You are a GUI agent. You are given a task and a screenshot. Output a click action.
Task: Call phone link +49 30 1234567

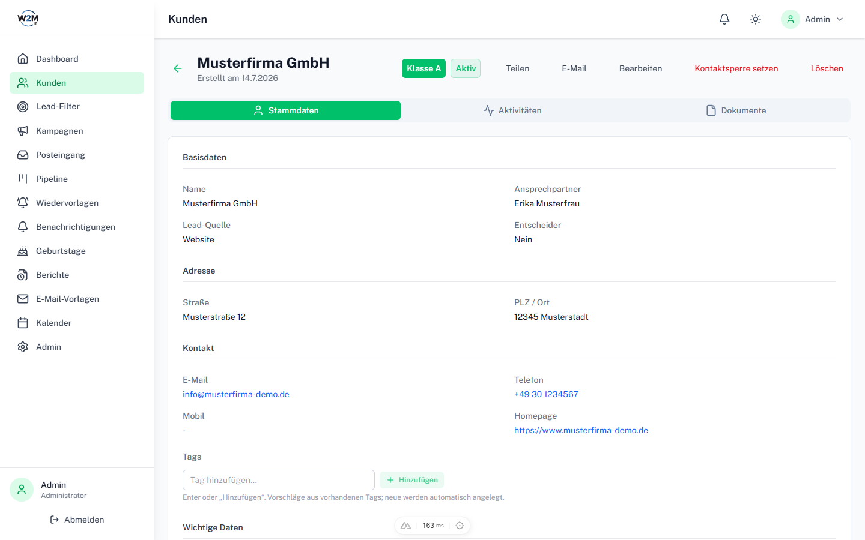[x=546, y=394]
